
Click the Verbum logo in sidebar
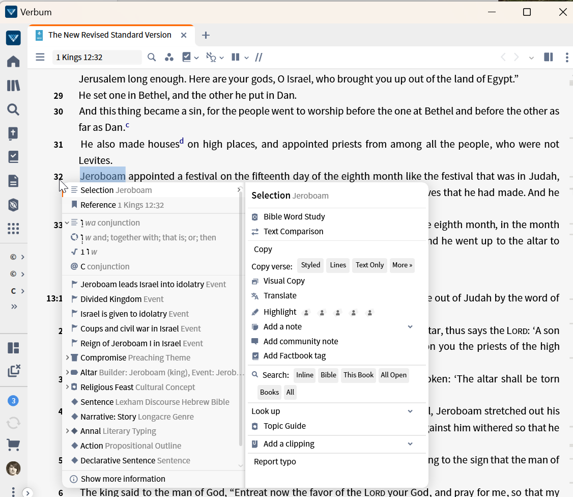(x=13, y=38)
